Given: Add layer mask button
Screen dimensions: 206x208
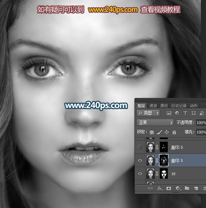Looking at the screenshot, I should point(169,188).
